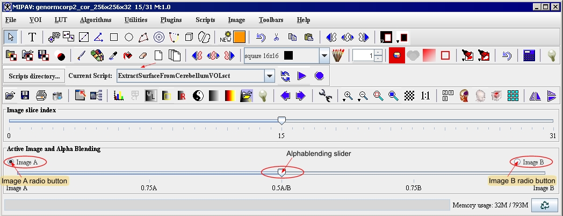
Task: Expand the Current Script dropdown
Action: [x=270, y=76]
